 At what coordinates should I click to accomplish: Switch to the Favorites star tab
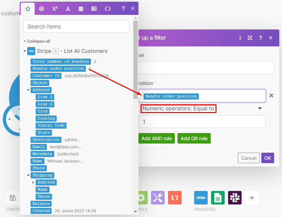point(27,8)
